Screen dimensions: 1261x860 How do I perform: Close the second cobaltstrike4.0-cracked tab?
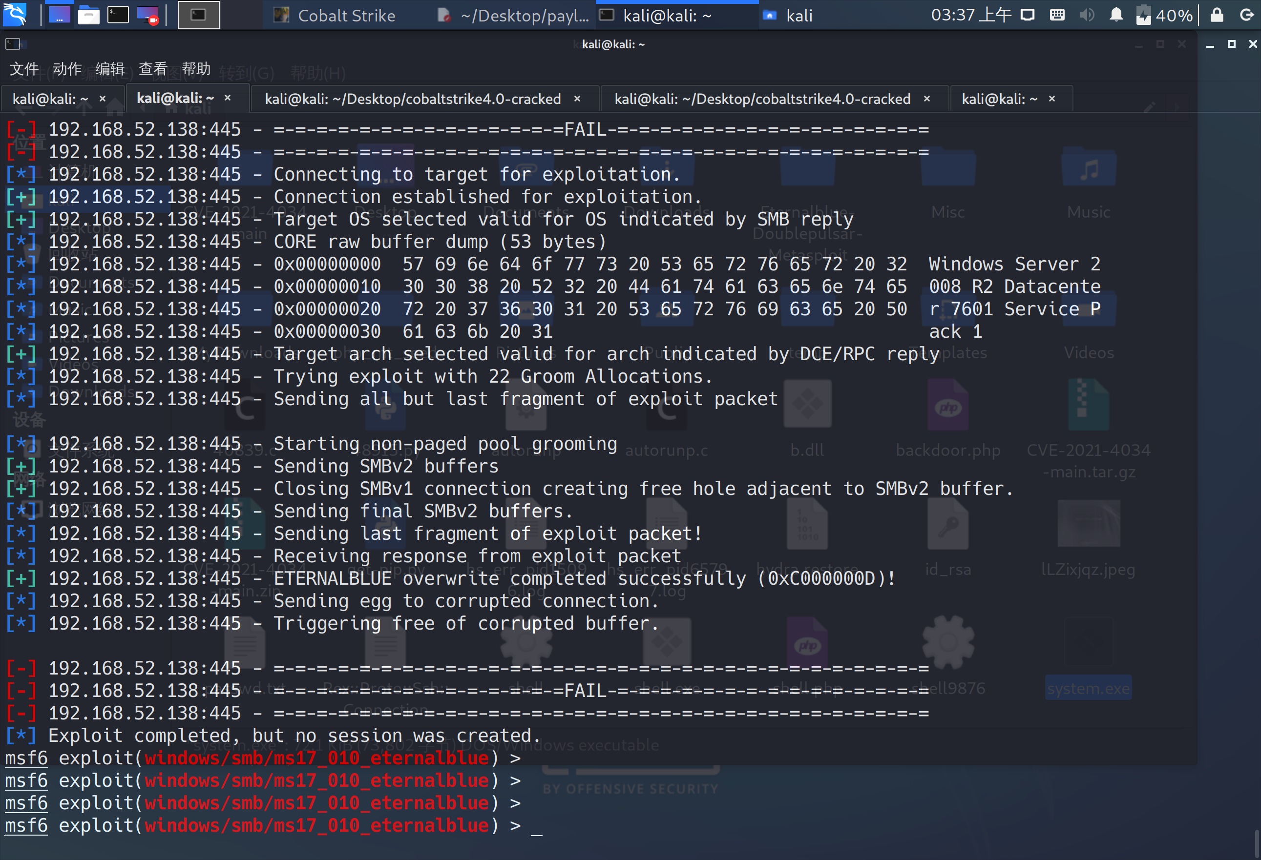coord(927,99)
